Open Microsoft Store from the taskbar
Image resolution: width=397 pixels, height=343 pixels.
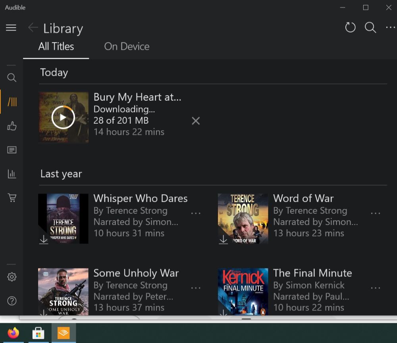coord(39,333)
